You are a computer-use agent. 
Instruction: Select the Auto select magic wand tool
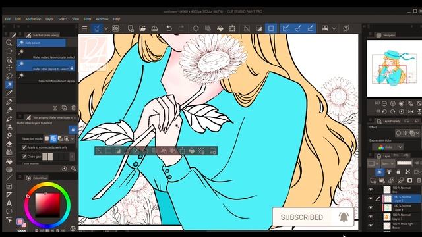tap(9, 85)
